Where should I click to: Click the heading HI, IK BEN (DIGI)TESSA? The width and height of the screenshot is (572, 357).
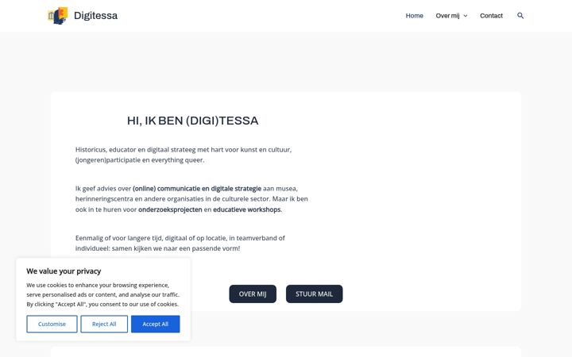(x=192, y=121)
